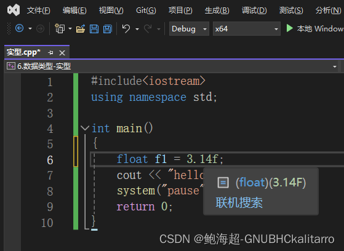This screenshot has width=344, height=251.
Task: Open the 分析(N) menu
Action: [x=328, y=10]
